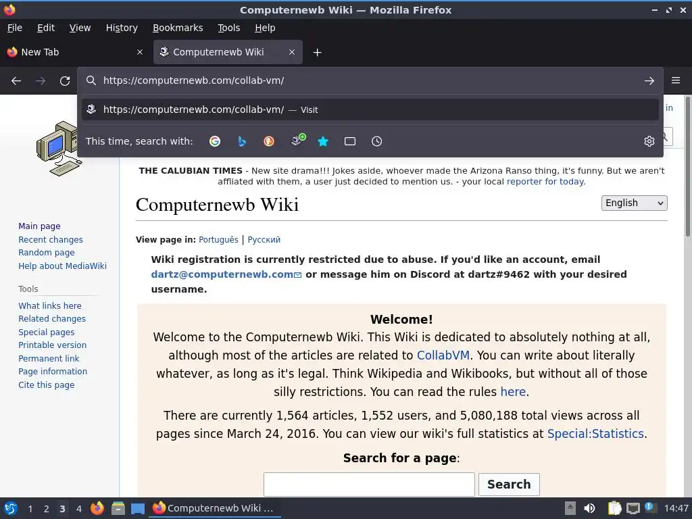Follow the CollabVM link in welcome text

pos(443,355)
